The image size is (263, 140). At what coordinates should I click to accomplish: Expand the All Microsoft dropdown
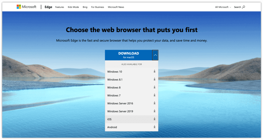point(223,7)
